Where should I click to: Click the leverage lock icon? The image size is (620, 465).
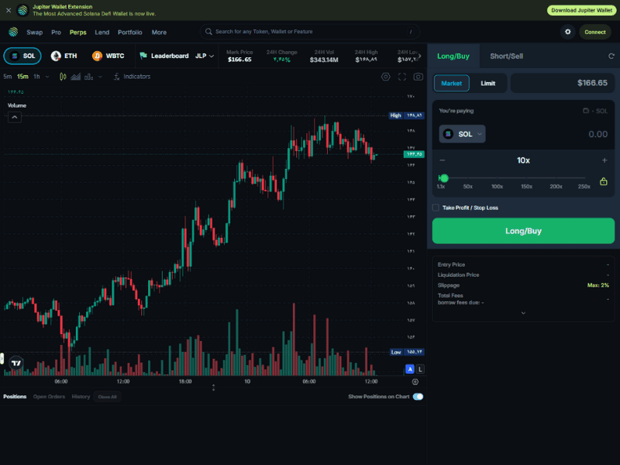click(x=604, y=181)
